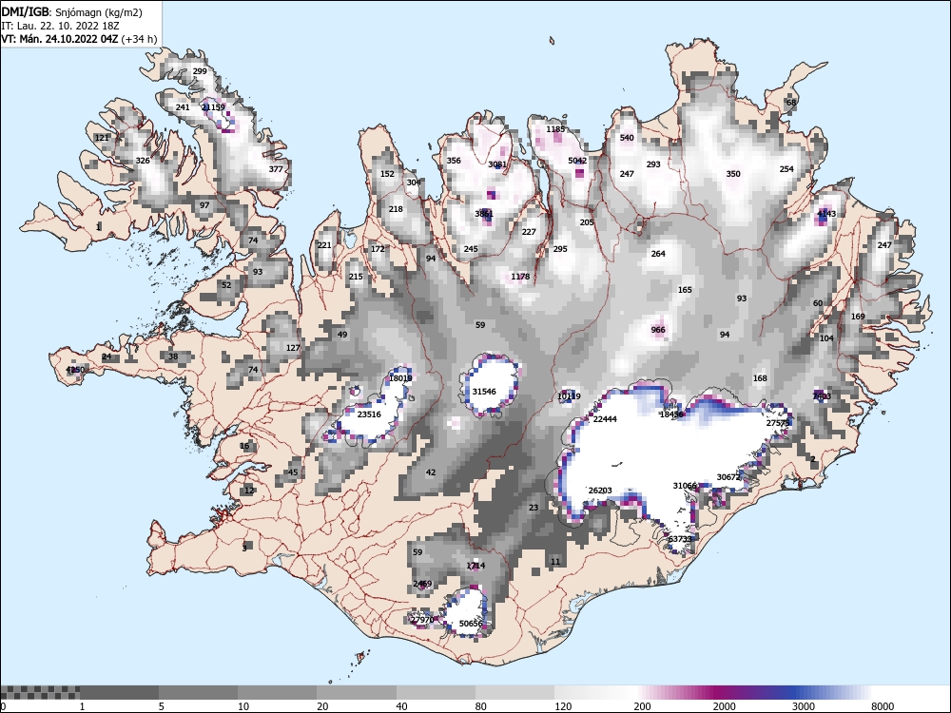Click snow value '21159' on Drangajökull
The height and width of the screenshot is (713, 951).
coord(213,107)
